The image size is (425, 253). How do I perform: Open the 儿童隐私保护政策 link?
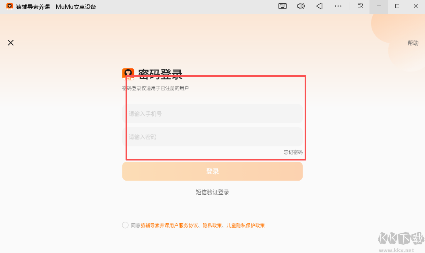click(x=246, y=225)
